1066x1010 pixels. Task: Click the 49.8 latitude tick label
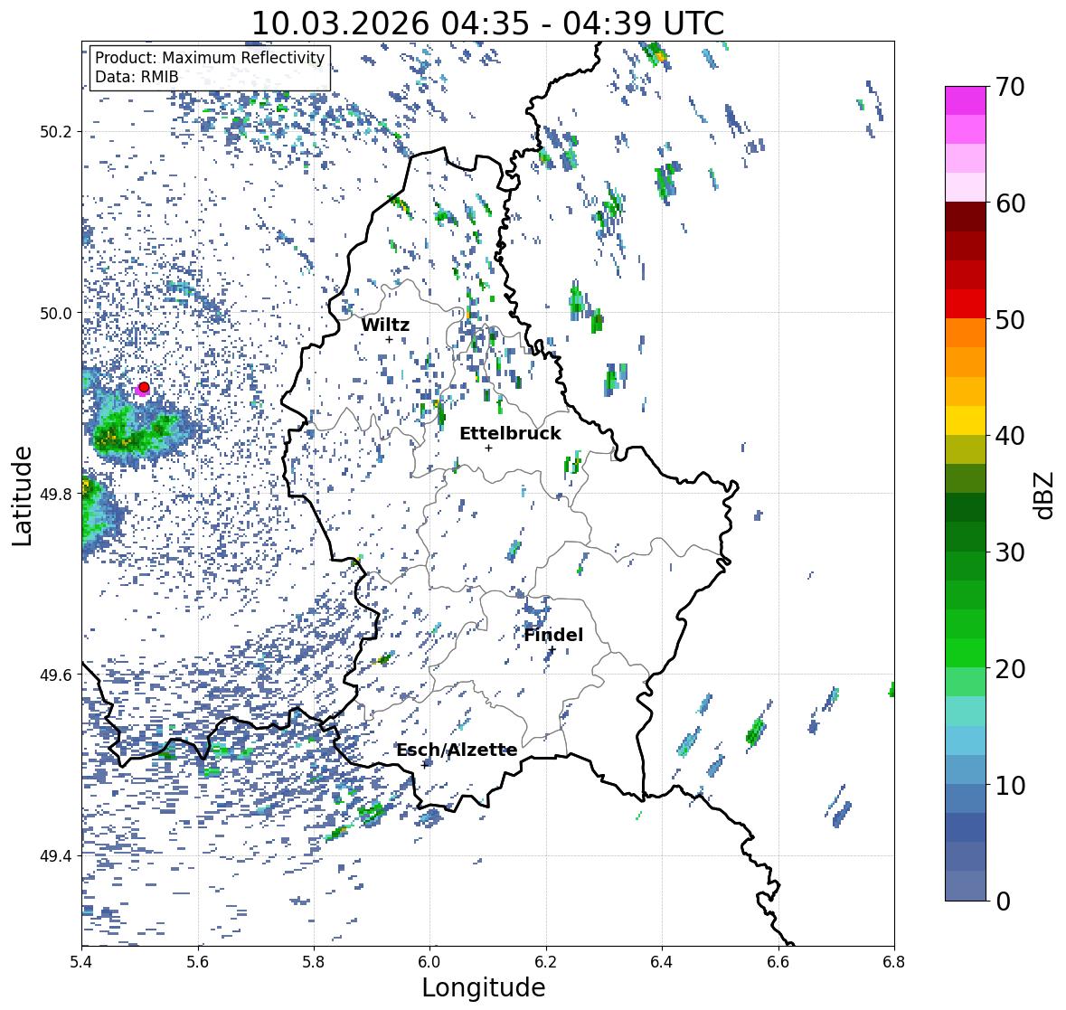pos(56,494)
